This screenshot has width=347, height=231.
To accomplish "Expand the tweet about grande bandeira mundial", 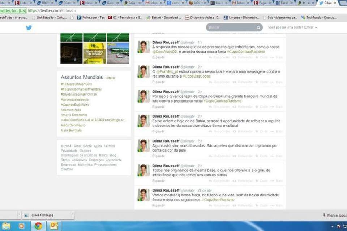I will 158,107.
